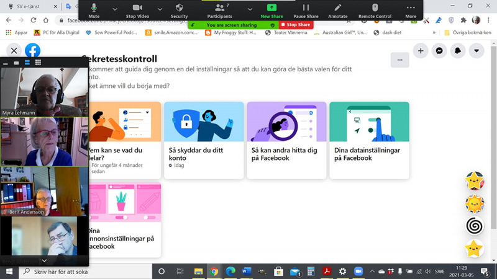Open PC för Alla Digital bookmark
Screen dimensions: 497x279
coord(57,32)
